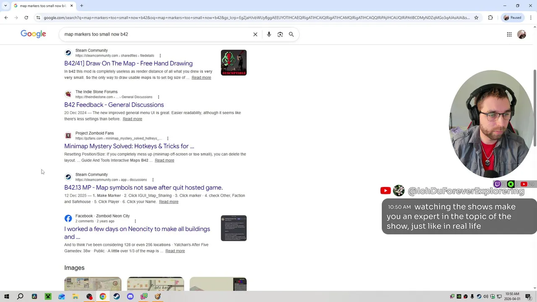Start voice search with the microphone icon
Viewport: 537px width, 302px height.
(269, 34)
